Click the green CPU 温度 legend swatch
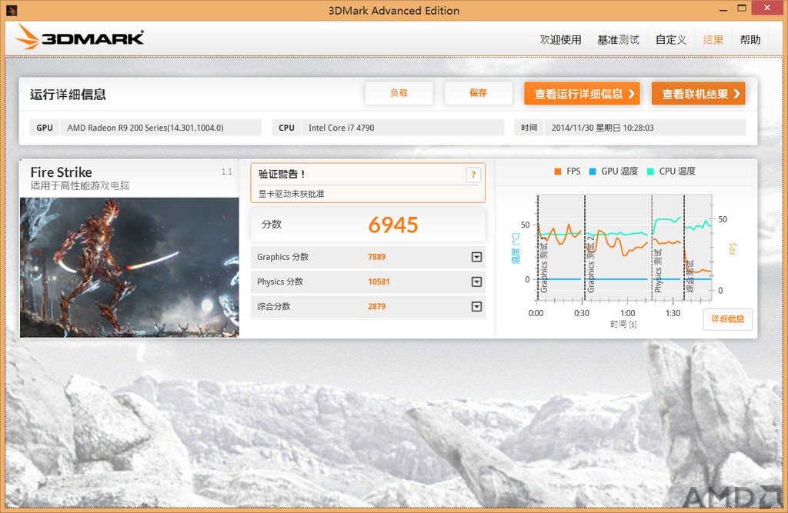This screenshot has width=788, height=513. pyautogui.click(x=650, y=172)
